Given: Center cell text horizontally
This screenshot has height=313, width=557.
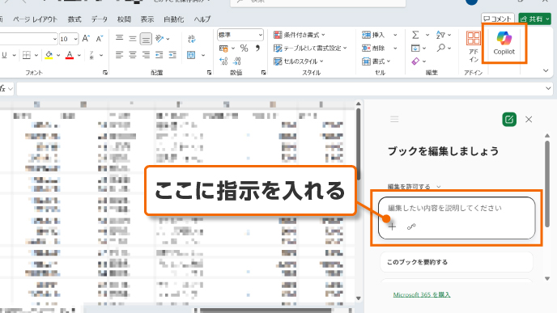Looking at the screenshot, I should (x=133, y=55).
